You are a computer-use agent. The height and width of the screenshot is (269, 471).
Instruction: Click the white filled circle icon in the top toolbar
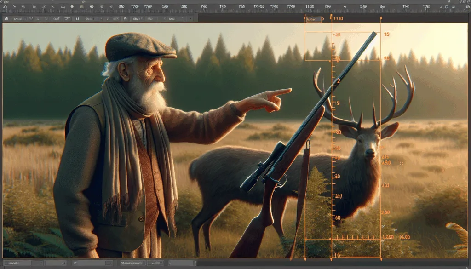pyautogui.click(x=92, y=6)
